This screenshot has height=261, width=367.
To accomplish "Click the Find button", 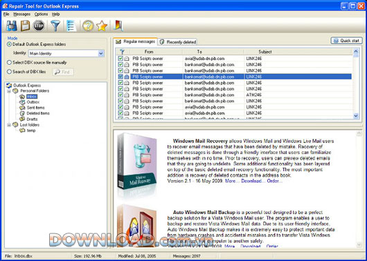I will tap(63, 72).
